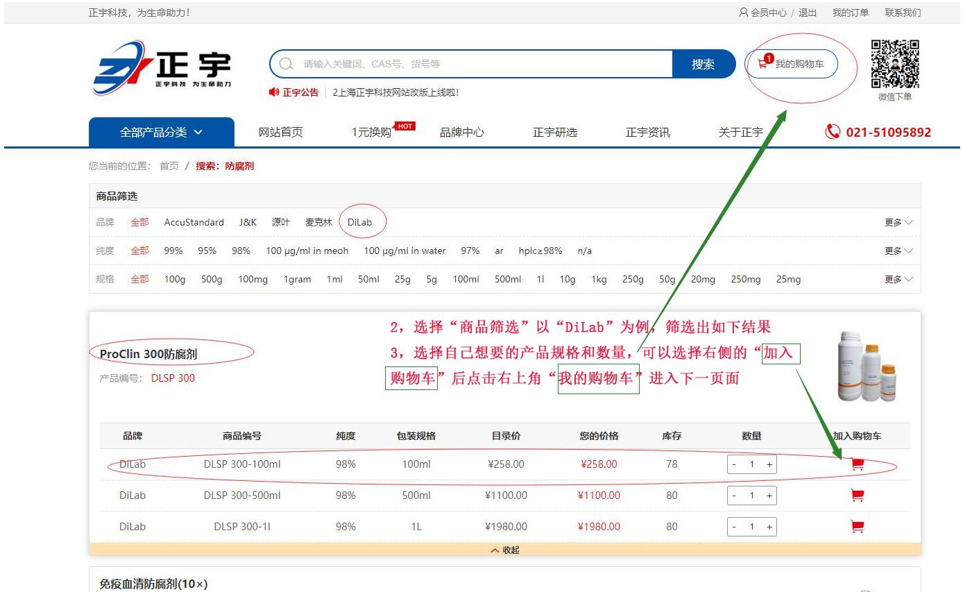Viewport: 963px width, 592px height.
Task: Expand more brands with 更多
Action: coord(898,223)
